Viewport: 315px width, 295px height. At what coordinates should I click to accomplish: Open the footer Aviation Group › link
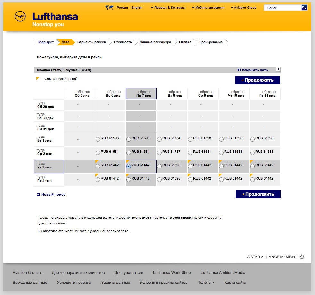click(27, 273)
